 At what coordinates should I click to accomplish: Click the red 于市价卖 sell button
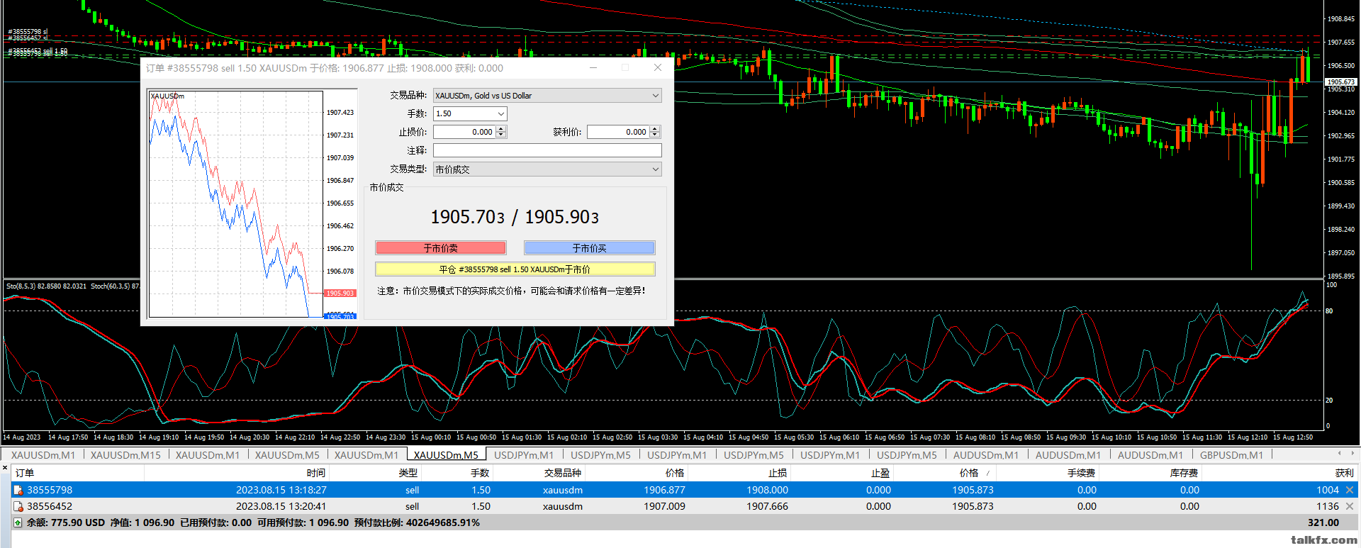[x=441, y=248]
